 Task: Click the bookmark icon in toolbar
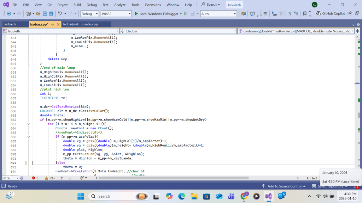[305, 14]
